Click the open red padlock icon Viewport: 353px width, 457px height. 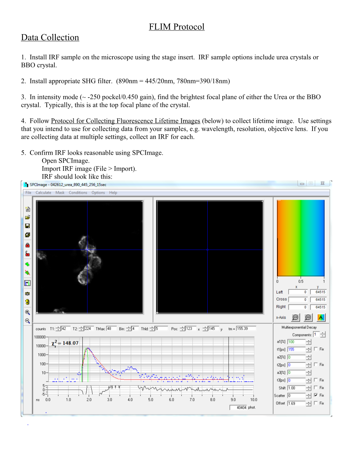(27, 254)
